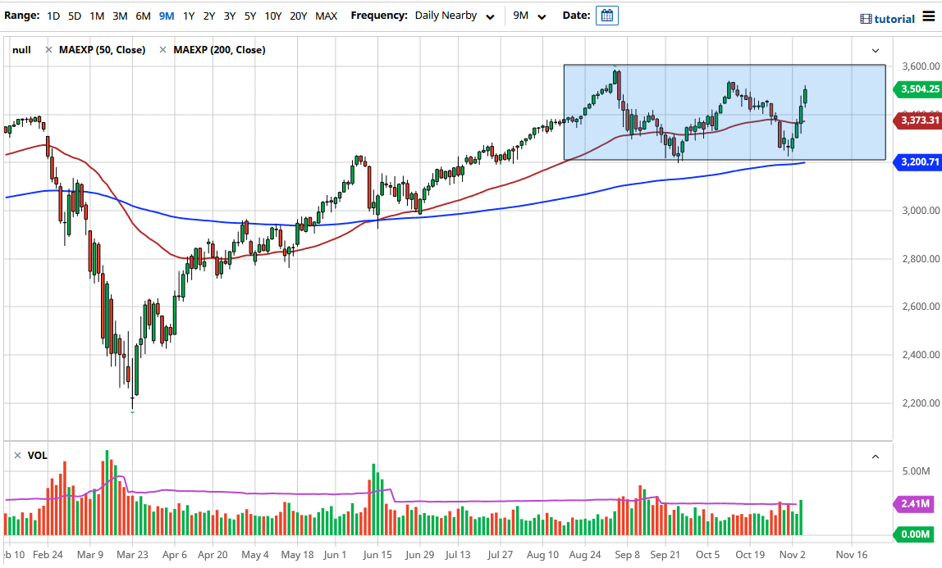Toggle the currently active 9M range
942x568 pixels.
click(166, 15)
